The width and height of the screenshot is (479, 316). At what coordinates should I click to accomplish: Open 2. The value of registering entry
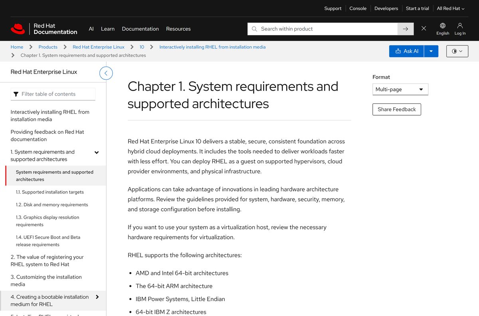point(47,261)
